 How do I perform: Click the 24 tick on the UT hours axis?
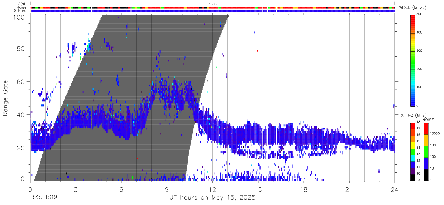[x=395, y=189]
